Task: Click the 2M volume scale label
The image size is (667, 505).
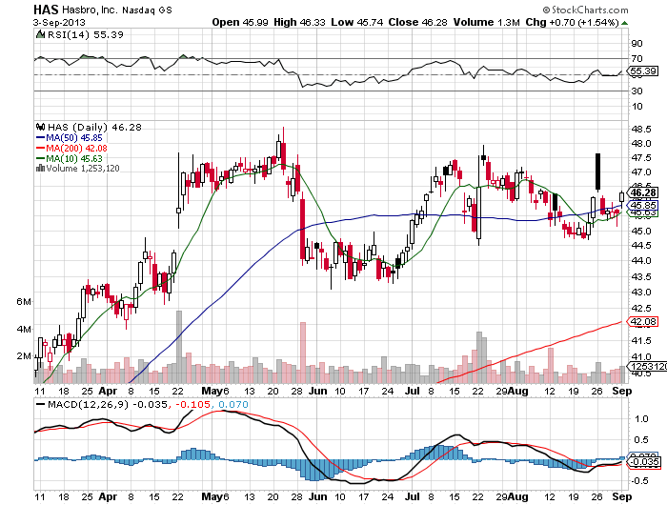Action: pyautogui.click(x=24, y=356)
